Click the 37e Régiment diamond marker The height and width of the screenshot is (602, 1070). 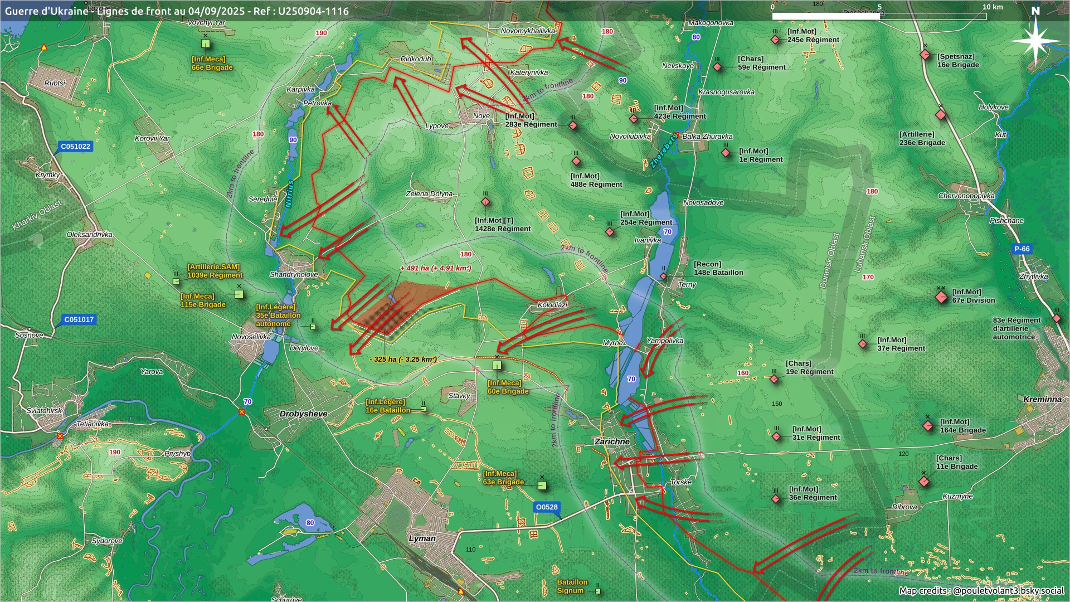[x=863, y=344]
